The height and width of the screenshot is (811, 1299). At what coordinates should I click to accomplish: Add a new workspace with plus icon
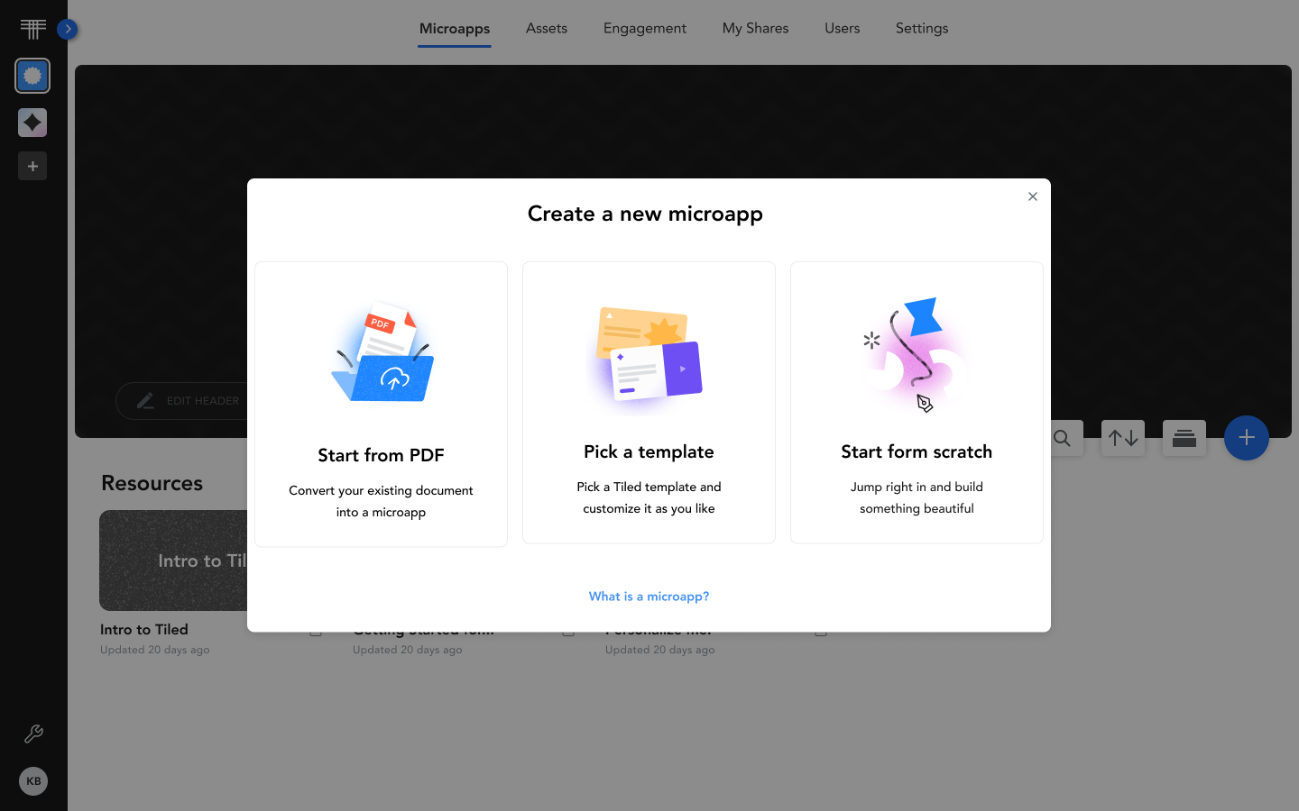click(x=32, y=166)
